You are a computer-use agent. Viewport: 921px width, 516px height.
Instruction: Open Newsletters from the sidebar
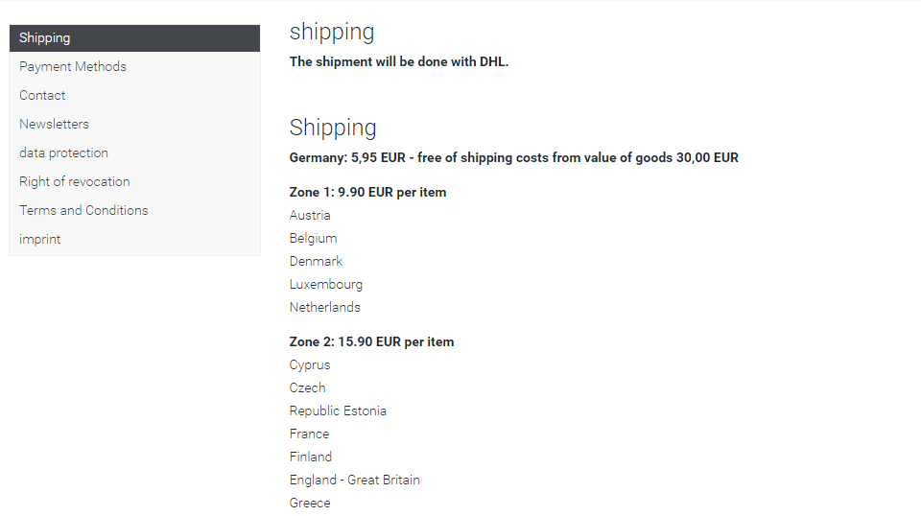54,125
